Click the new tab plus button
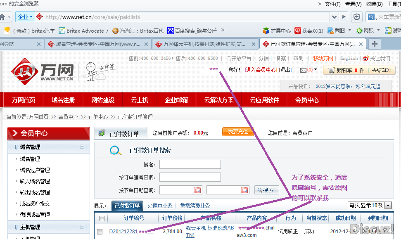This screenshot has width=401, height=239. click(x=375, y=44)
